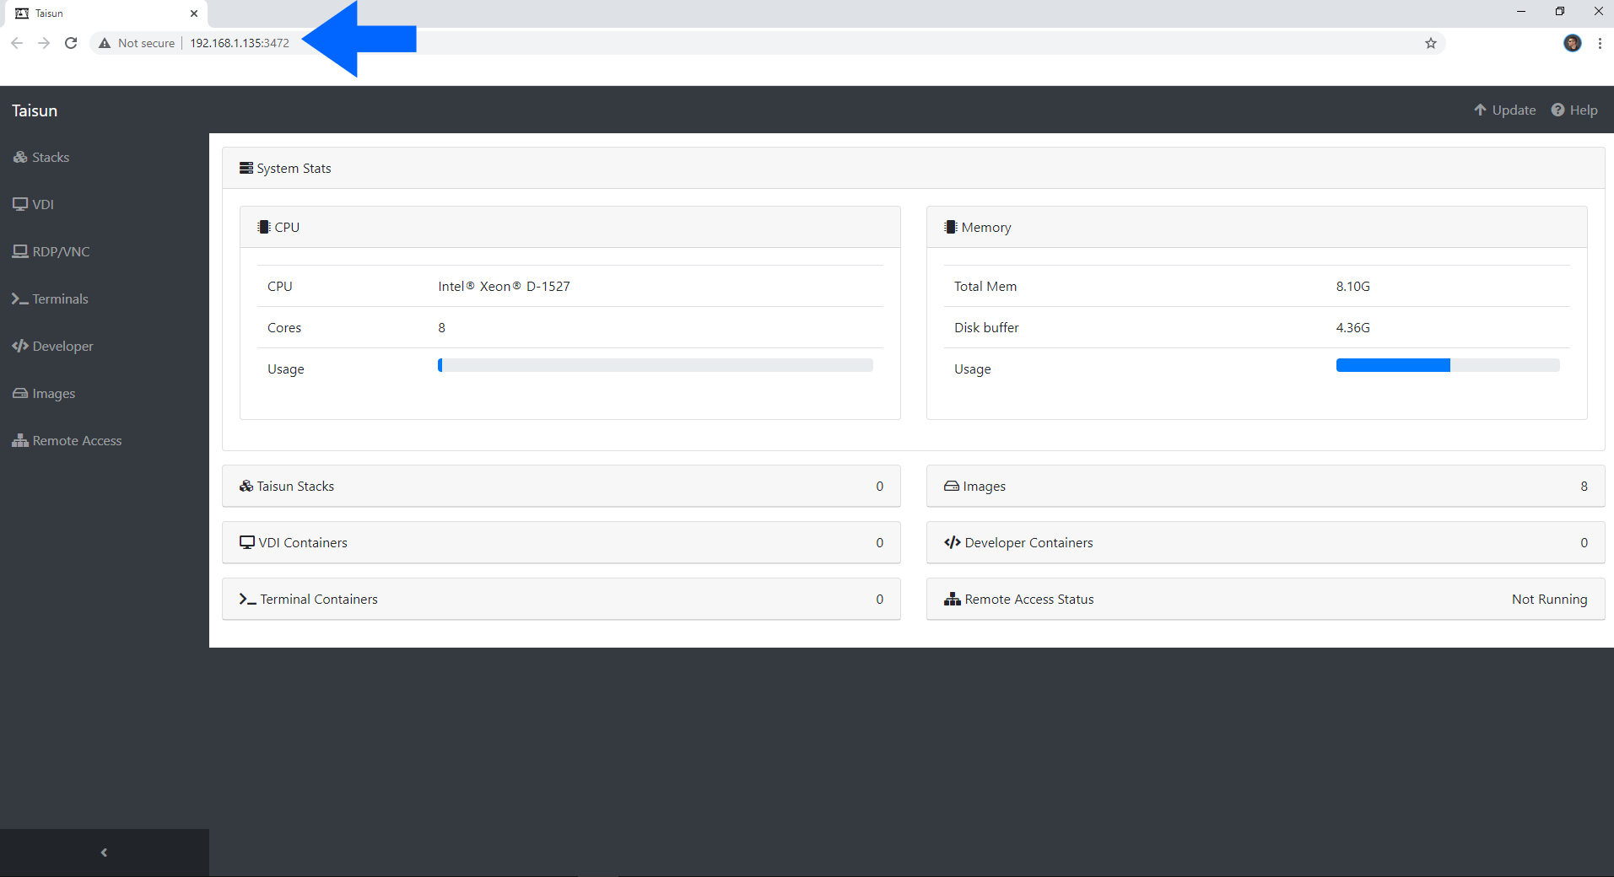Click the Developer code icon in sidebar
This screenshot has width=1614, height=877.
point(20,347)
